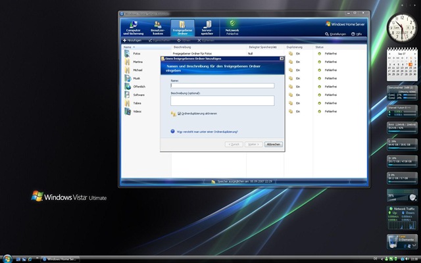
Task: Click the Hinzufügen toolbar button
Action: pyautogui.click(x=132, y=41)
